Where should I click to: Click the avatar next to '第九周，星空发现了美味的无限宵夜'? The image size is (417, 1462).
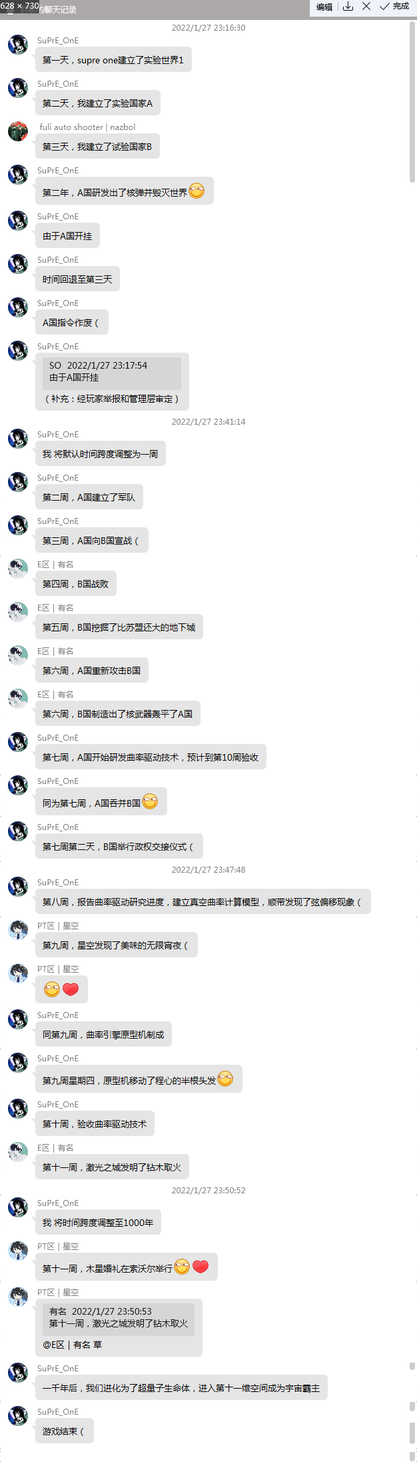coord(18,930)
